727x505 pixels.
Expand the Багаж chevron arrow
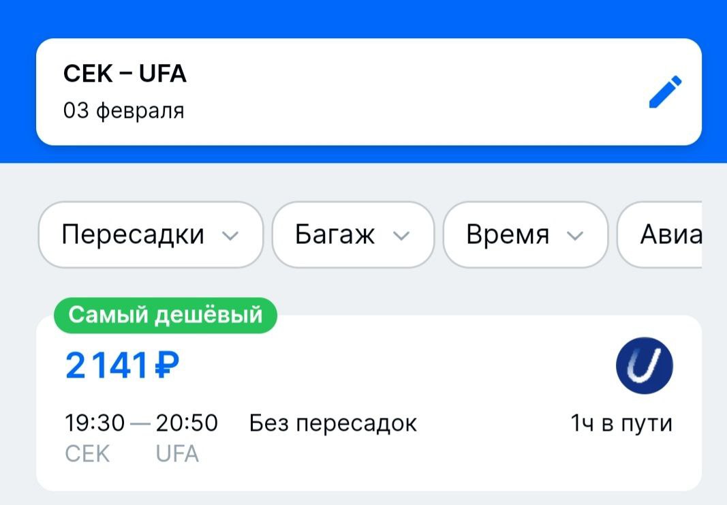tap(402, 236)
